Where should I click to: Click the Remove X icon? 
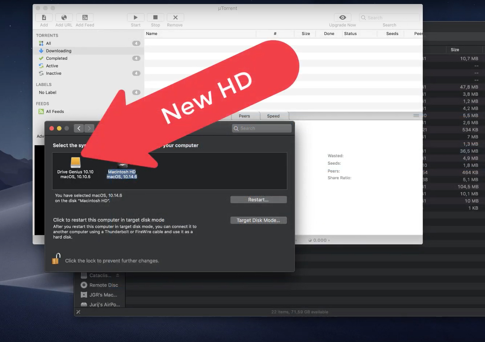(175, 17)
